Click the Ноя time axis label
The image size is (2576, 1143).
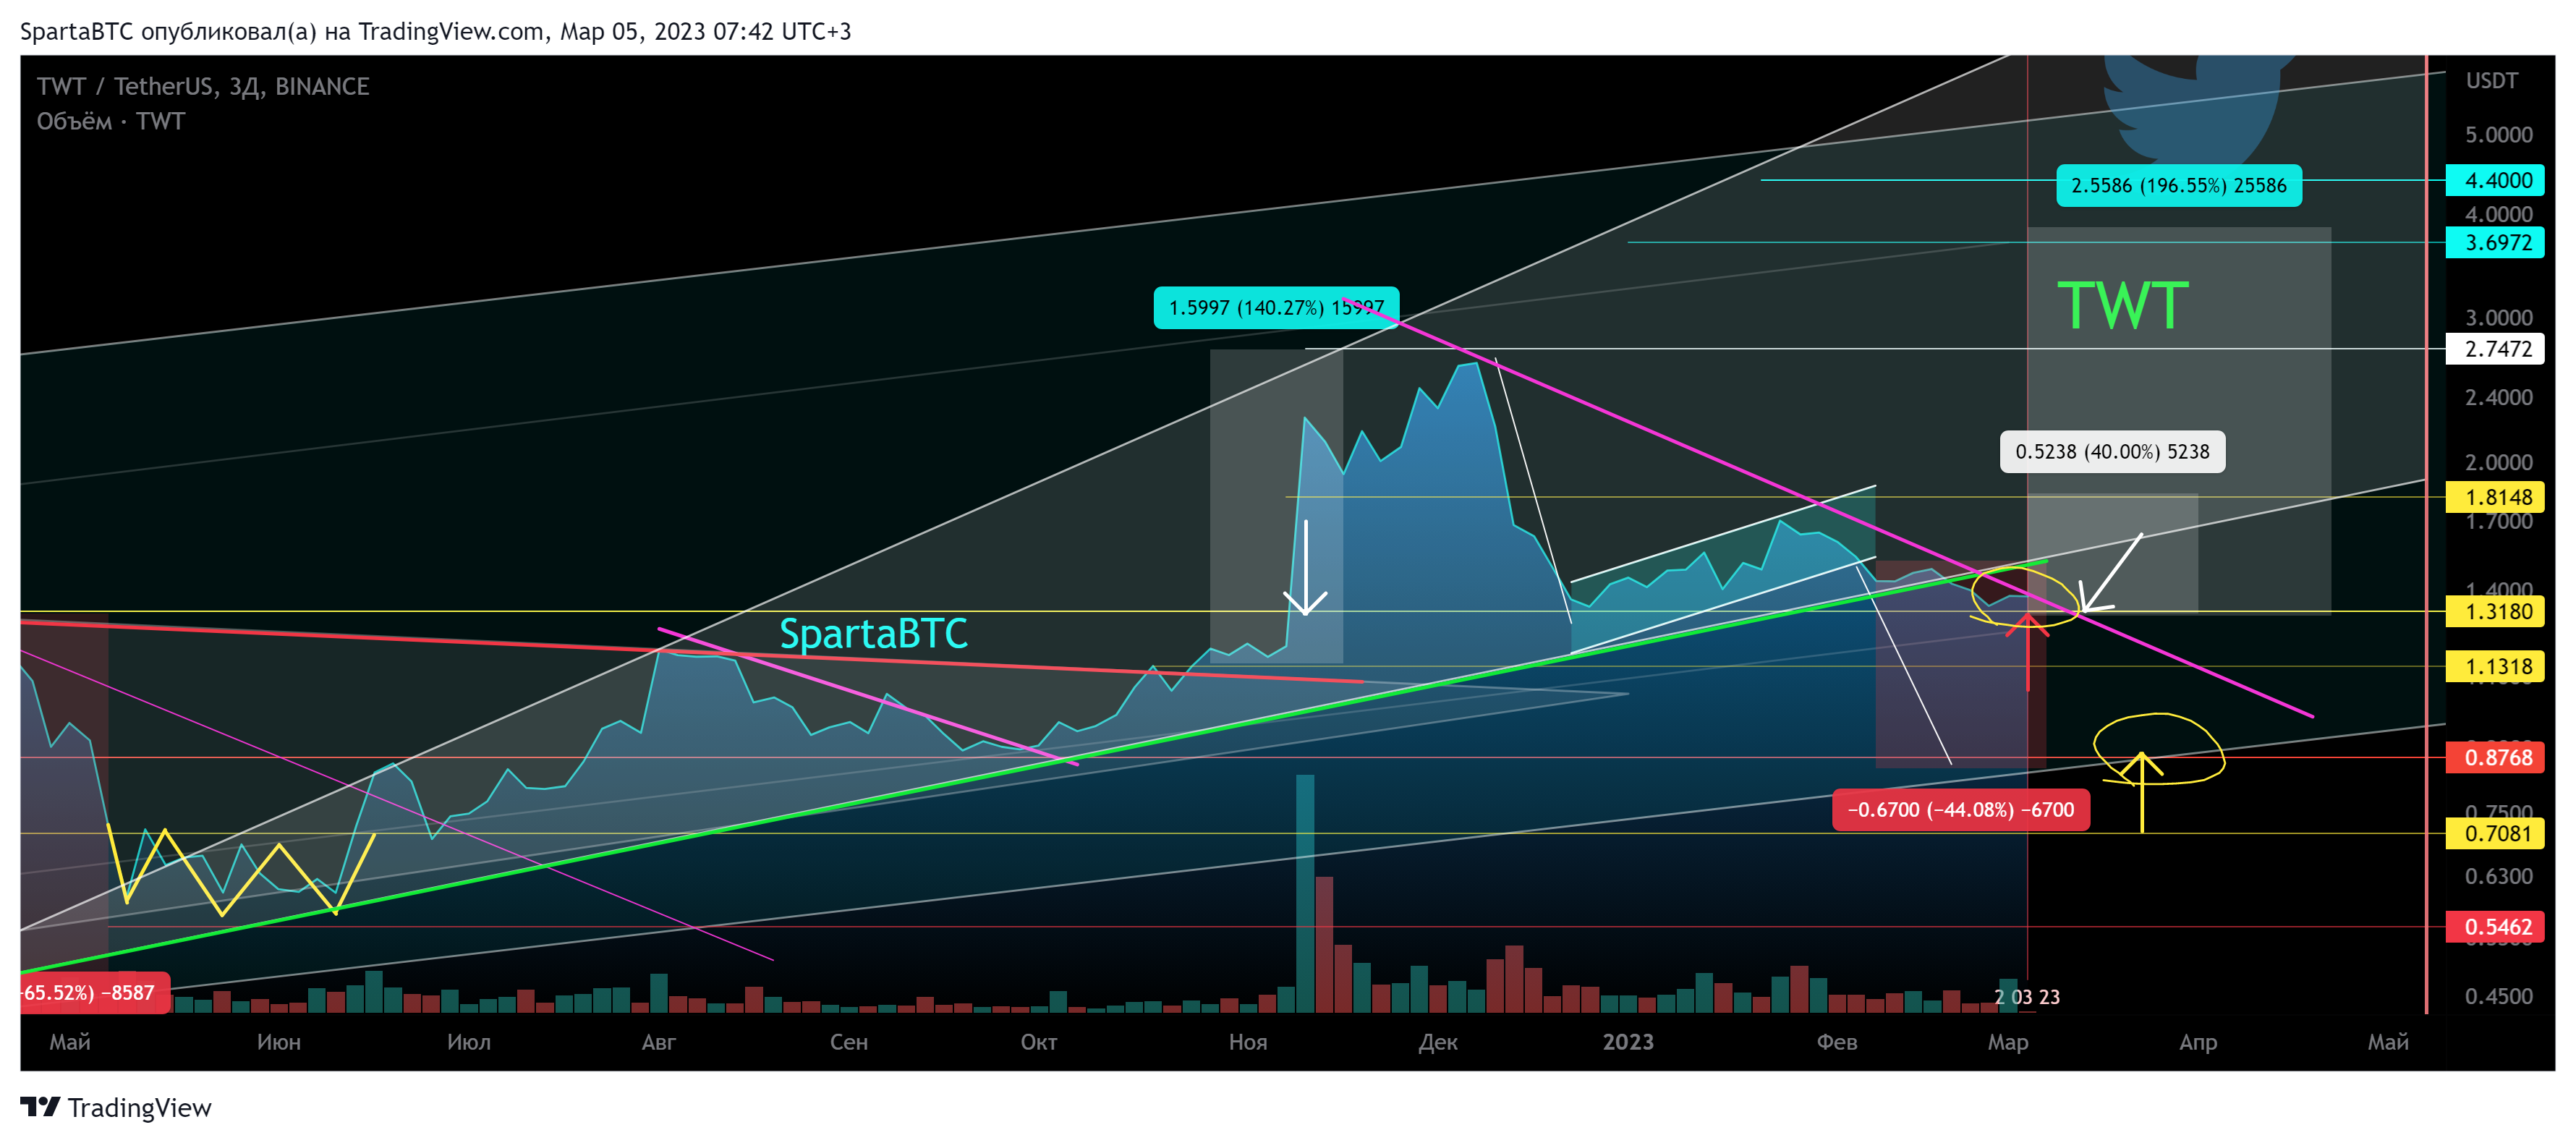coord(1247,1042)
